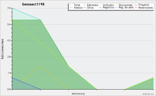This screenshot has height=96, width=156.
Task: Click the 0.0 y-axis value
Action: [x=9, y=89]
